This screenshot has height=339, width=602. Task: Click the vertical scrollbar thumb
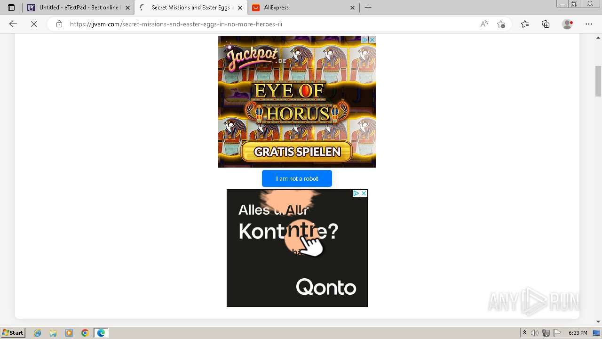(x=598, y=81)
